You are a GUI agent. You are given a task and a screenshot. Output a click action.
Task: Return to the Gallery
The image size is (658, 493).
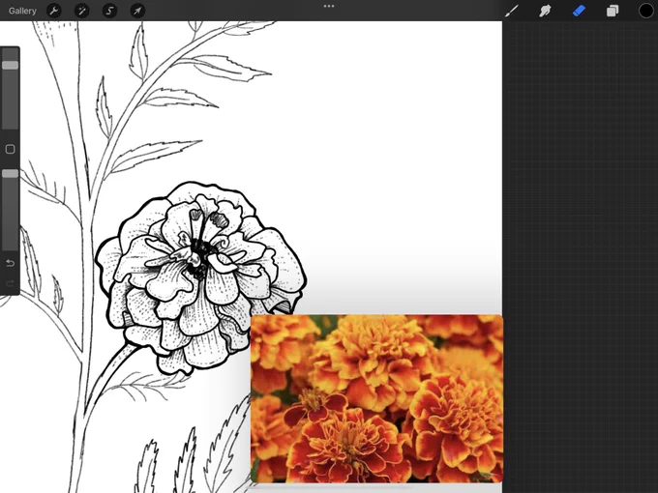(x=22, y=11)
